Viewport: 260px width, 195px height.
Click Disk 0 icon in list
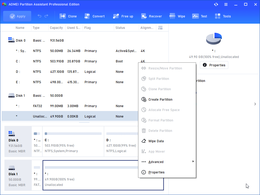click(11, 40)
